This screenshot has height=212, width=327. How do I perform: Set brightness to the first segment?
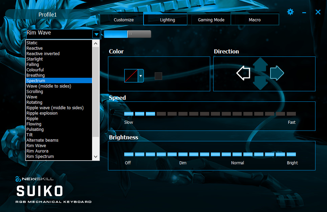129,154
